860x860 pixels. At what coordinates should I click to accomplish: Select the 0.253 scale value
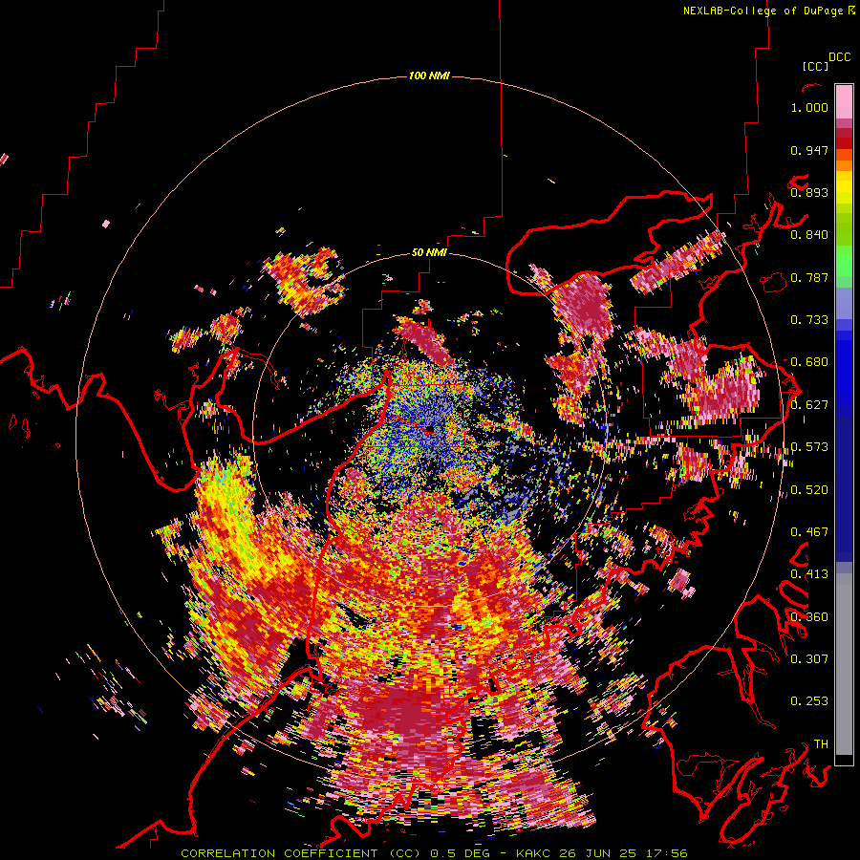tap(809, 701)
